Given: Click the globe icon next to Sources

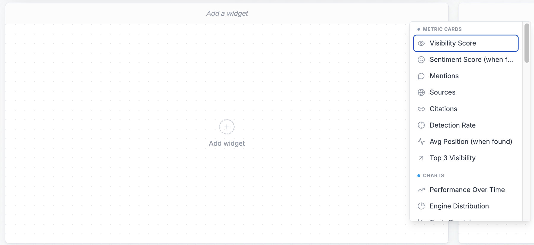Looking at the screenshot, I should tap(421, 92).
